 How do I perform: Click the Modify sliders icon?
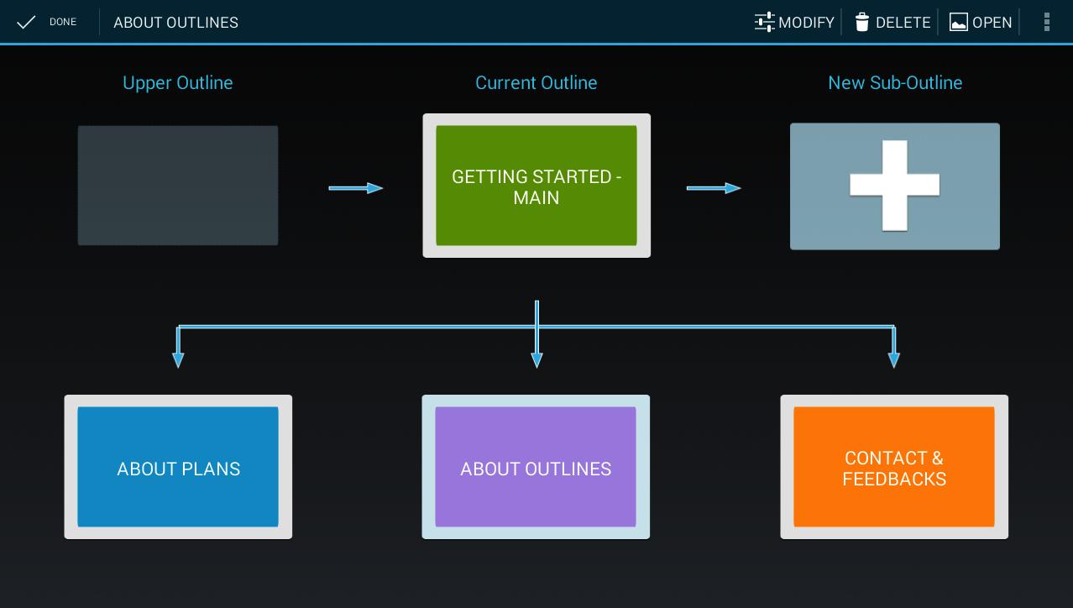coord(764,22)
